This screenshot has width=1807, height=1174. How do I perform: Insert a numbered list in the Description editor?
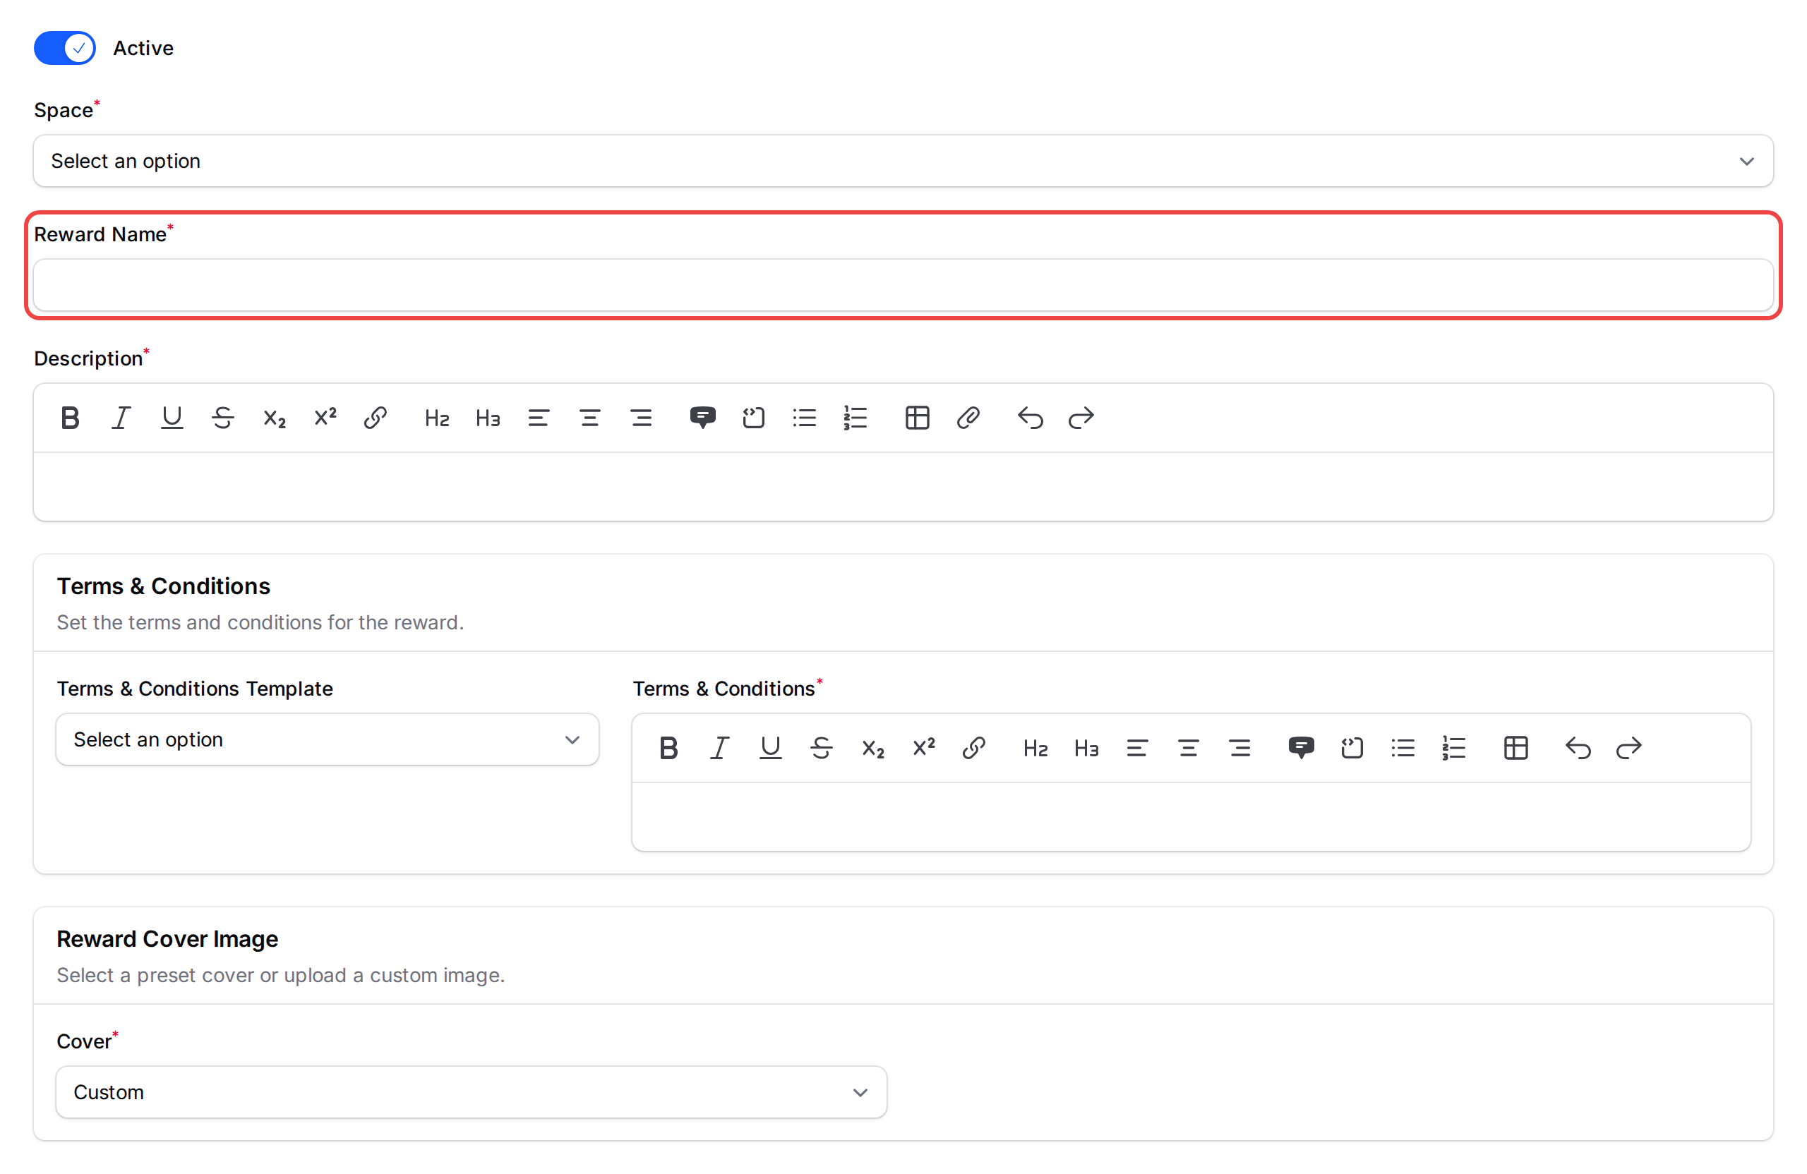(x=855, y=418)
